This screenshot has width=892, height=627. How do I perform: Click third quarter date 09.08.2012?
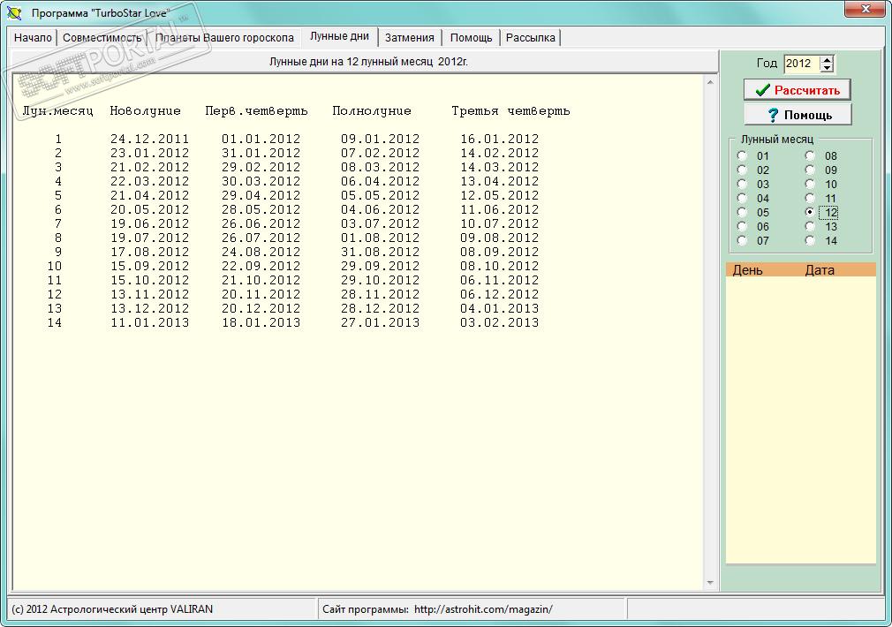tap(500, 238)
